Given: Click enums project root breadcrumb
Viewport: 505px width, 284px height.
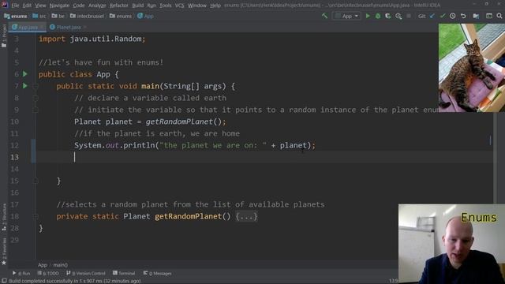Looking at the screenshot, I should click(x=16, y=16).
